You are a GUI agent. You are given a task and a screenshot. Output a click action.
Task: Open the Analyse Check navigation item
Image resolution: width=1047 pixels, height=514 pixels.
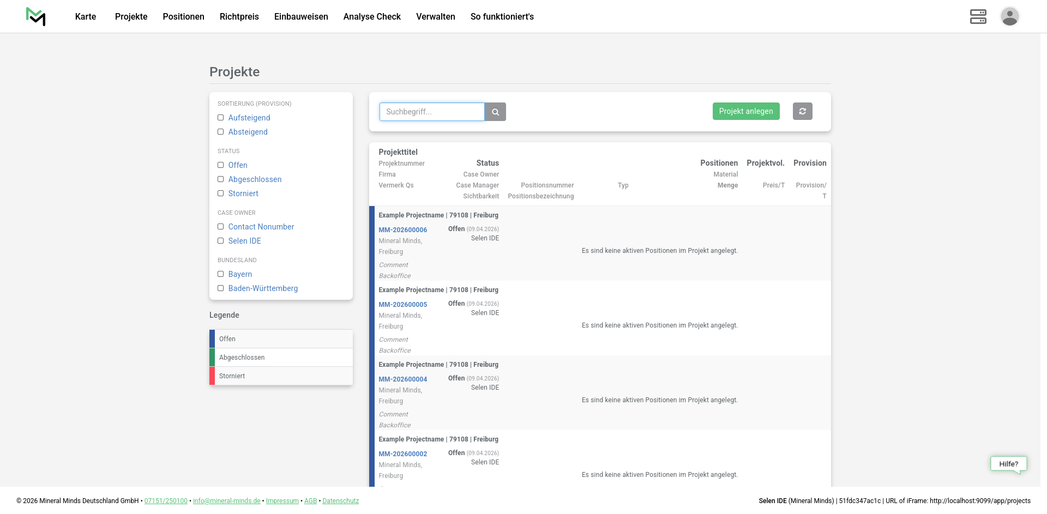372,16
